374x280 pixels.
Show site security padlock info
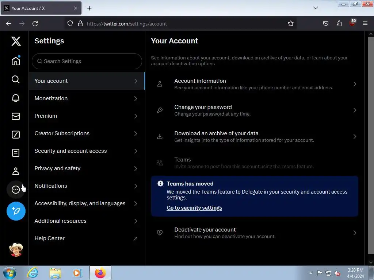coord(80,23)
